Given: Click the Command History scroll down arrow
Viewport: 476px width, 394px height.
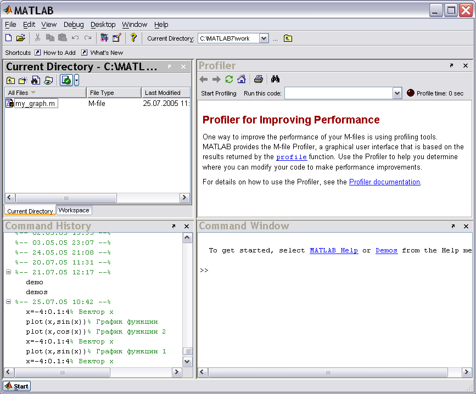Looking at the screenshot, I should (187, 361).
